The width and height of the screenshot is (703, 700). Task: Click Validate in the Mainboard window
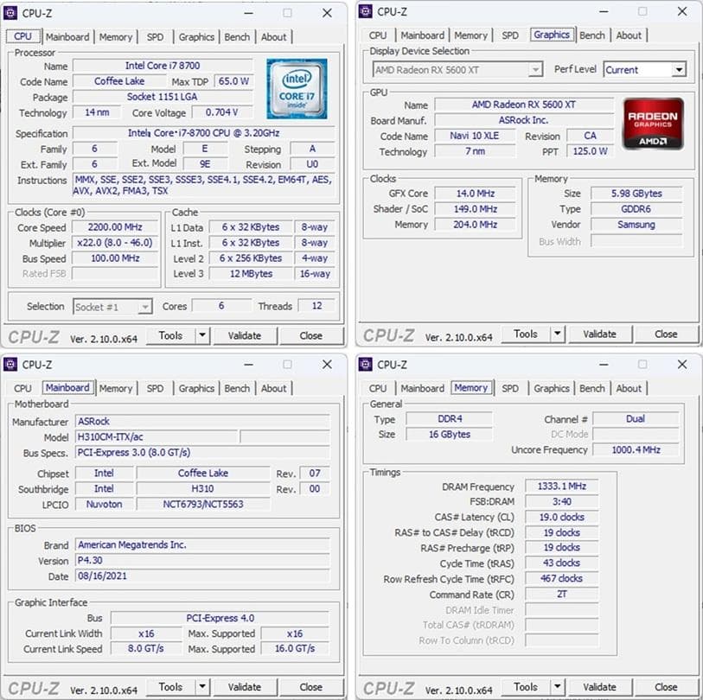point(246,687)
